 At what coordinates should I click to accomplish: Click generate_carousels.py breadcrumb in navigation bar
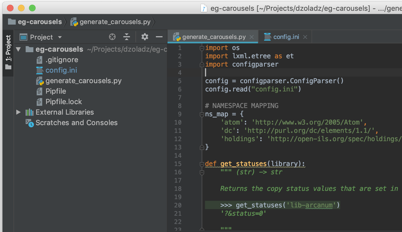click(115, 22)
